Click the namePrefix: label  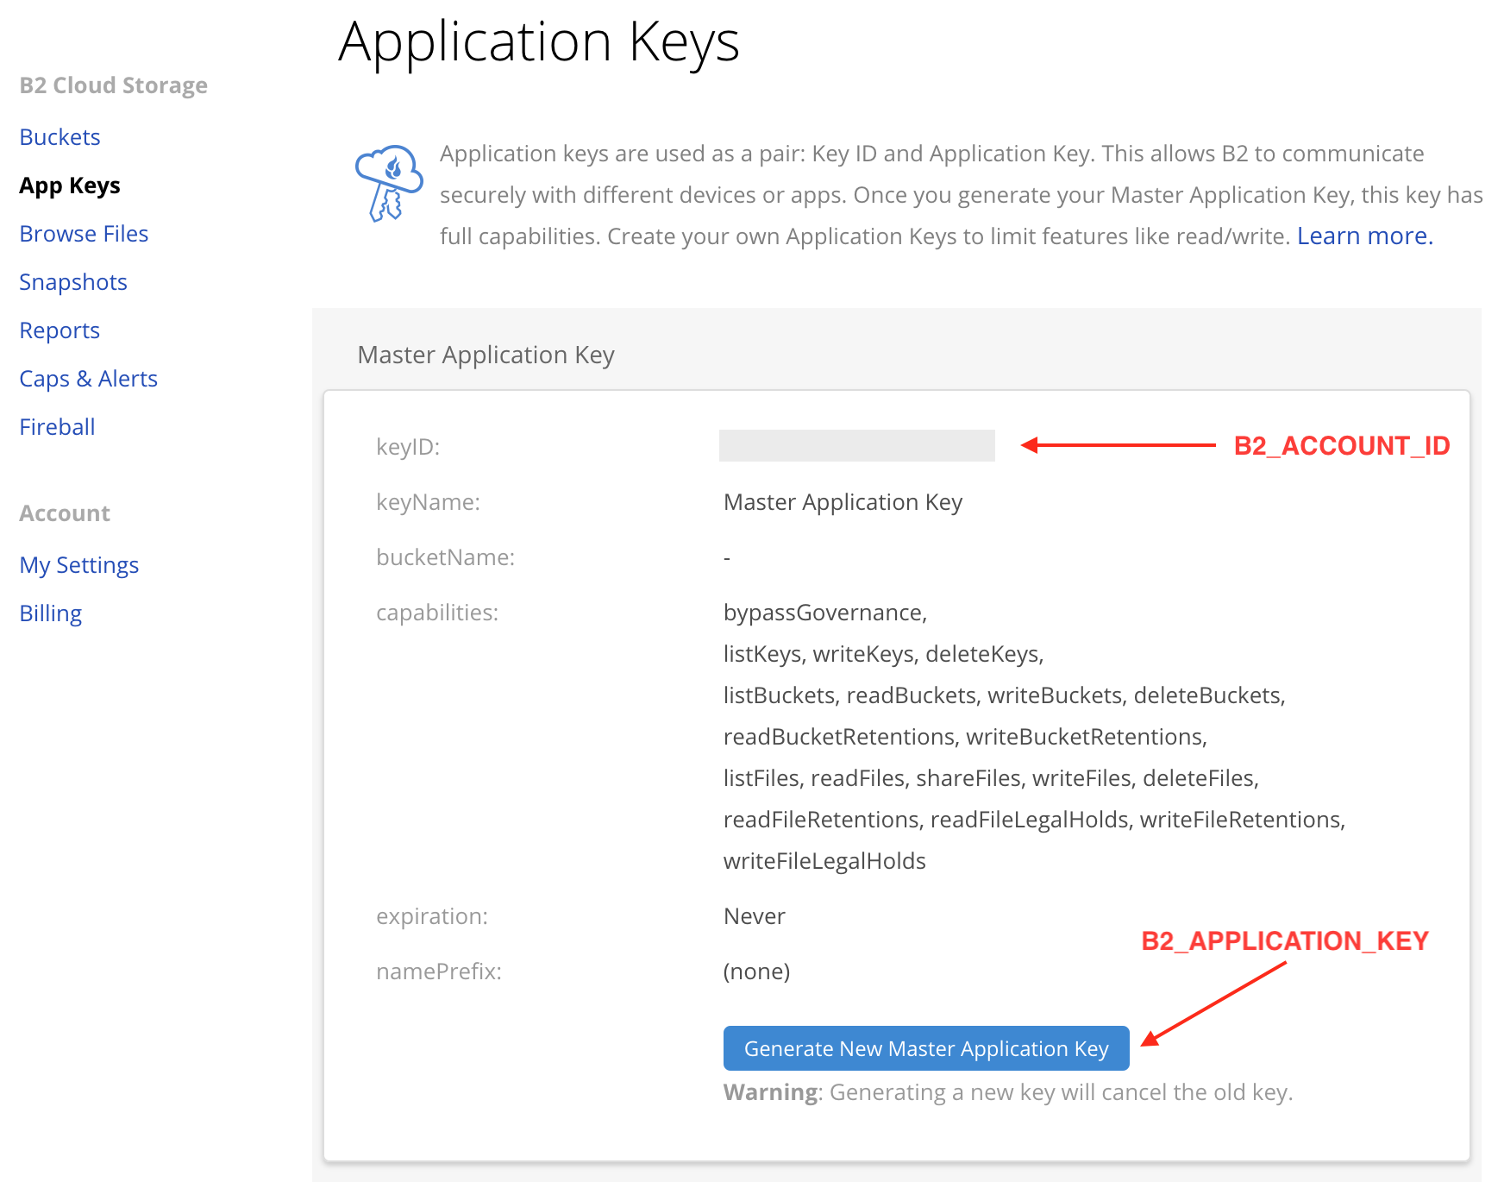pyautogui.click(x=439, y=971)
